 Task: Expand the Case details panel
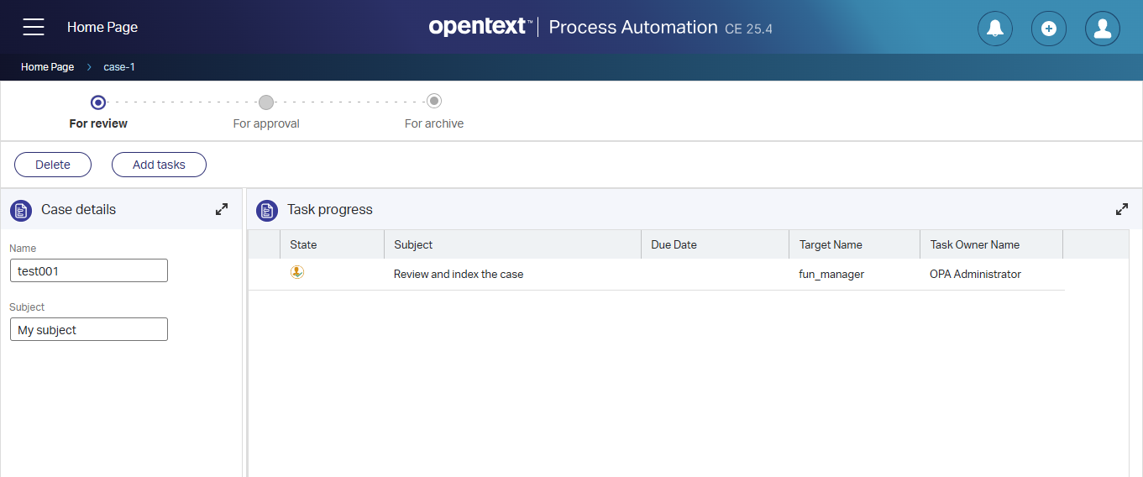coord(222,209)
